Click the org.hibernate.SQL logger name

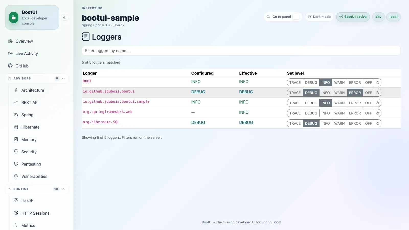pyautogui.click(x=101, y=122)
